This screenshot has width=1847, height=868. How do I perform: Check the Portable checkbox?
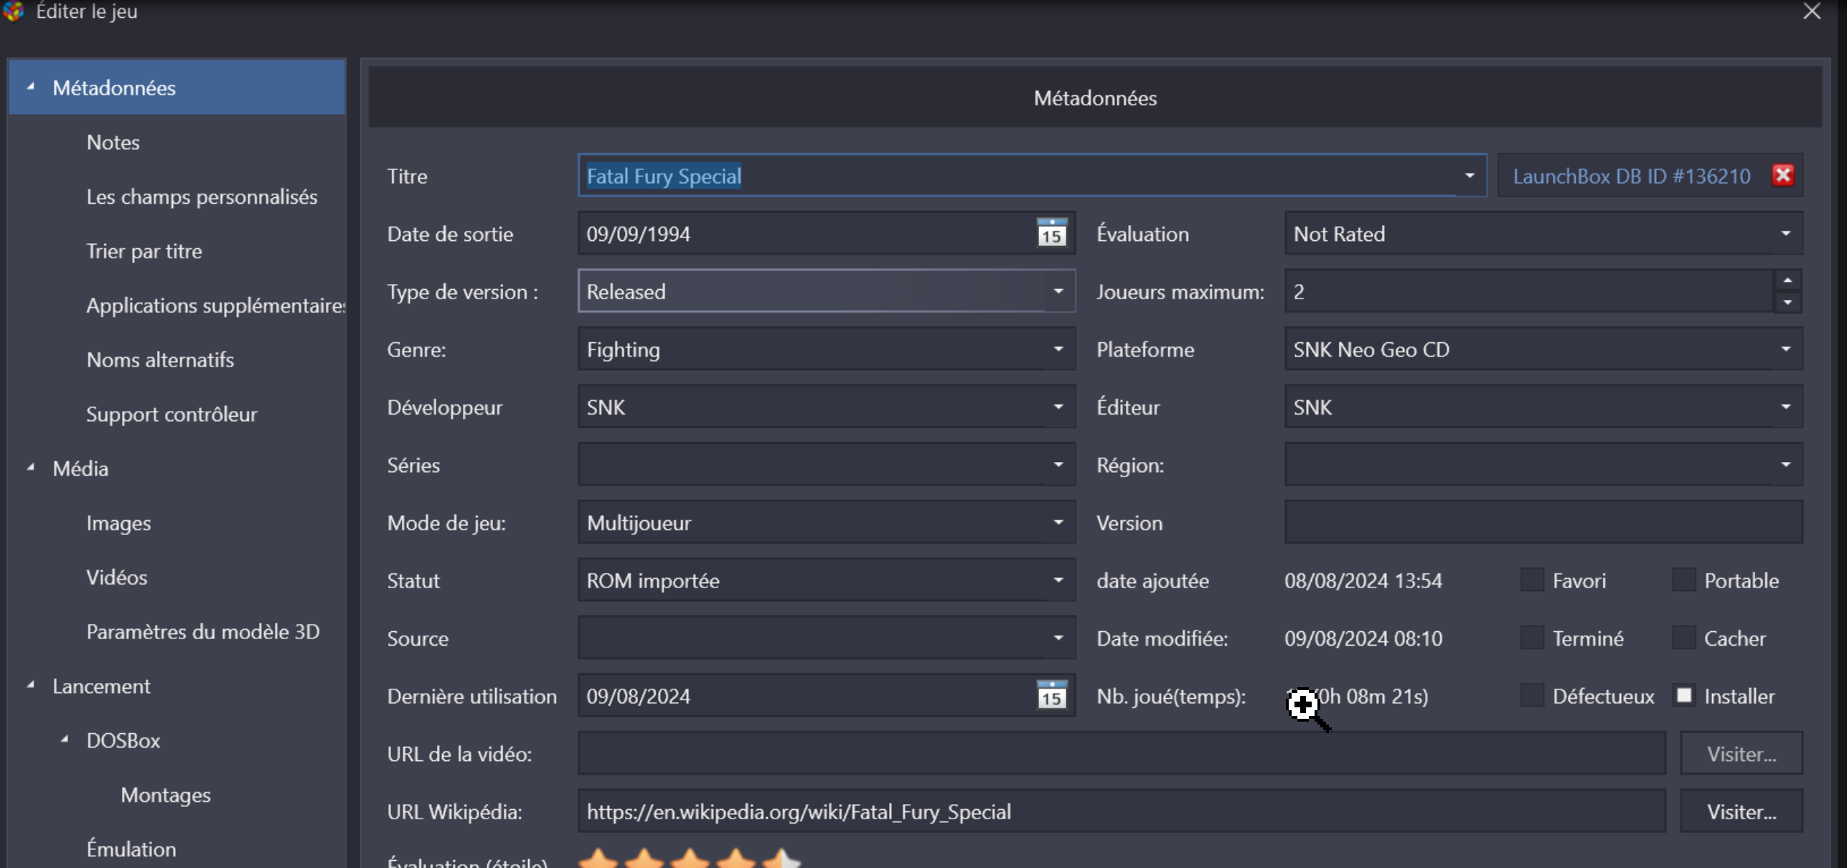[x=1683, y=580]
